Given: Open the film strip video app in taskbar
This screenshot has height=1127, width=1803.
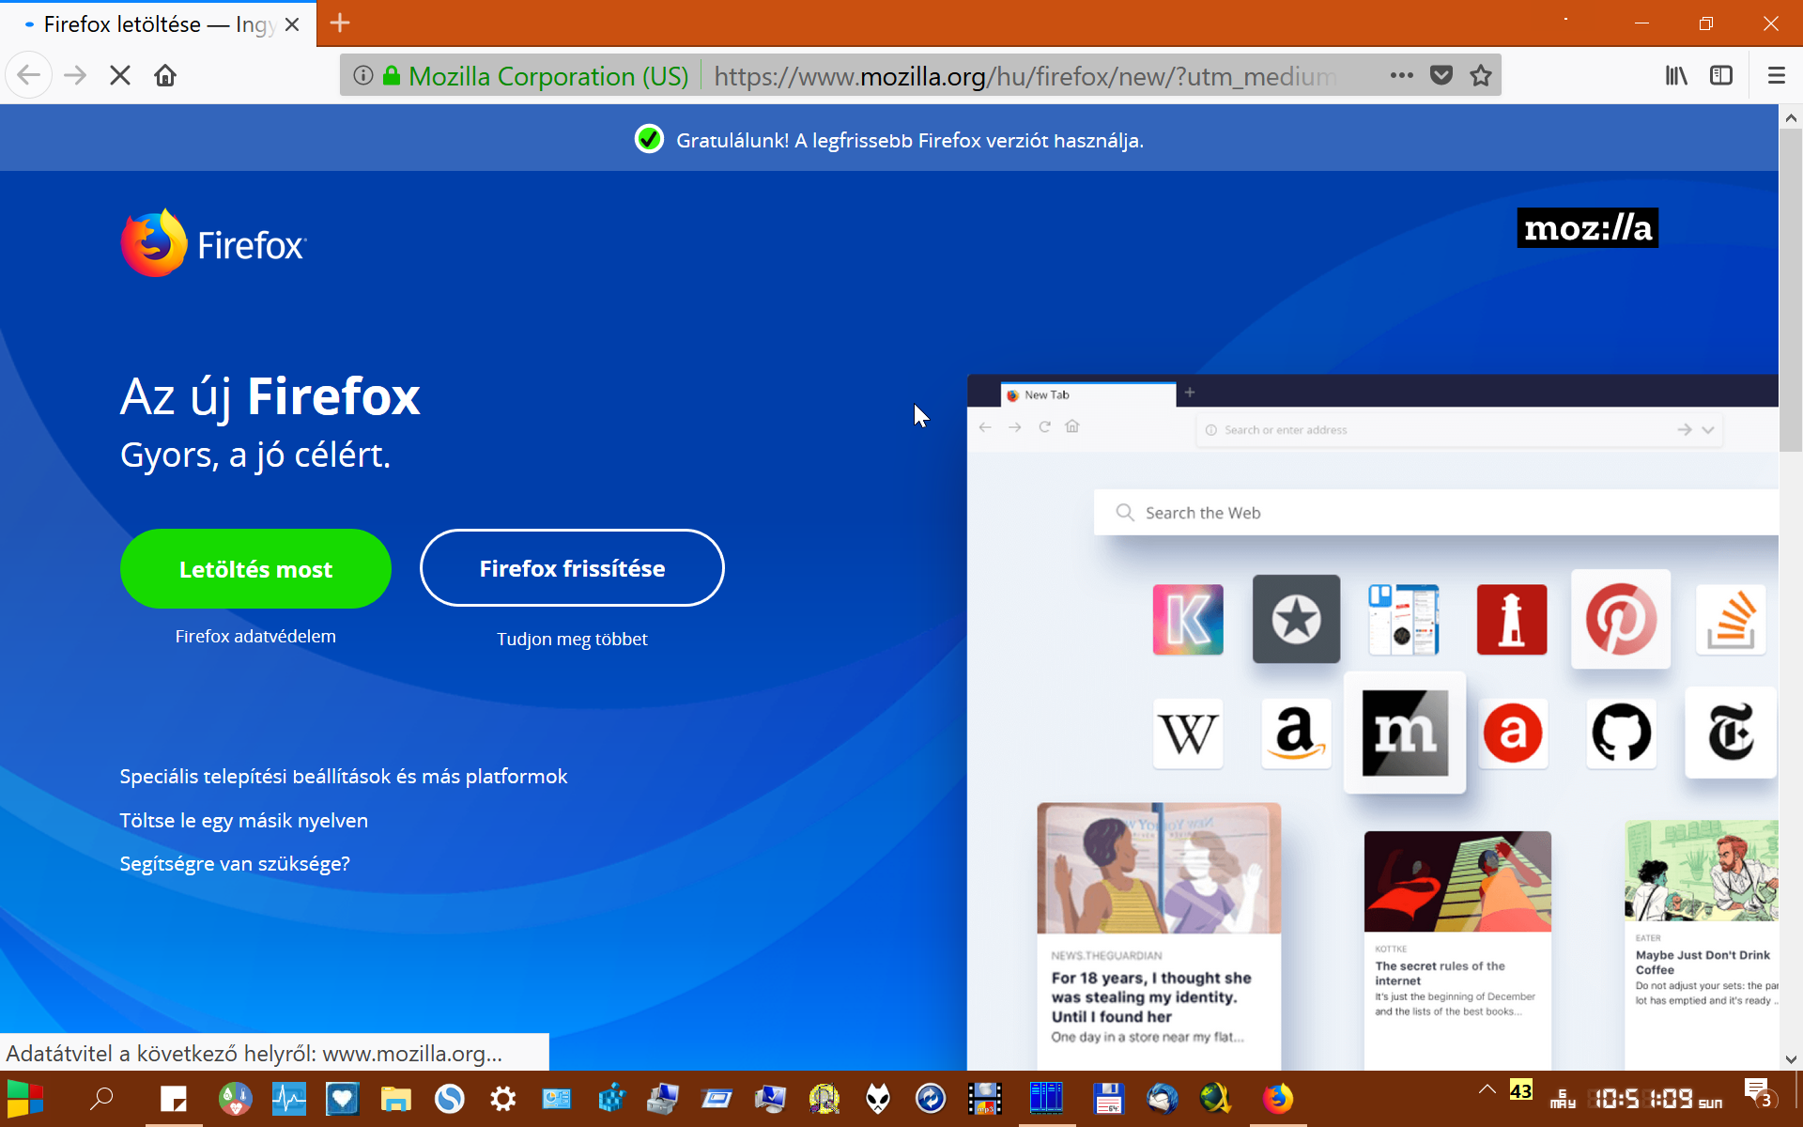Looking at the screenshot, I should point(985,1098).
